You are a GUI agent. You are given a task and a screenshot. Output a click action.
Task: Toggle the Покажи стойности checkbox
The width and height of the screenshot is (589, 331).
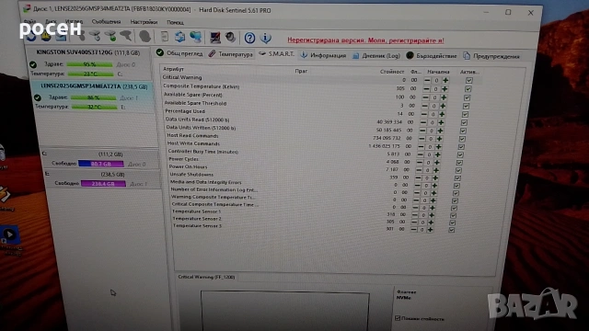click(398, 318)
